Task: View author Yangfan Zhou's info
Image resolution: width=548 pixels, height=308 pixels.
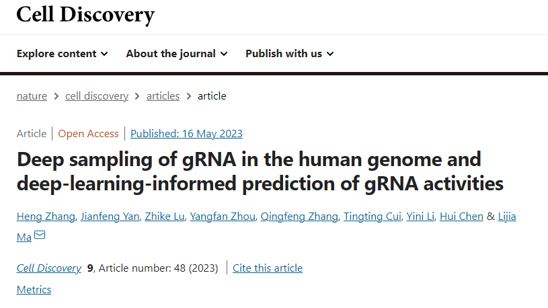Action: (x=223, y=217)
